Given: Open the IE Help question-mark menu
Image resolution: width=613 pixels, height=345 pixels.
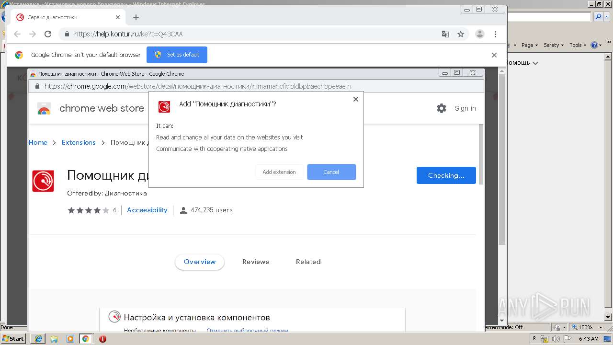Looking at the screenshot, I should click(x=596, y=45).
